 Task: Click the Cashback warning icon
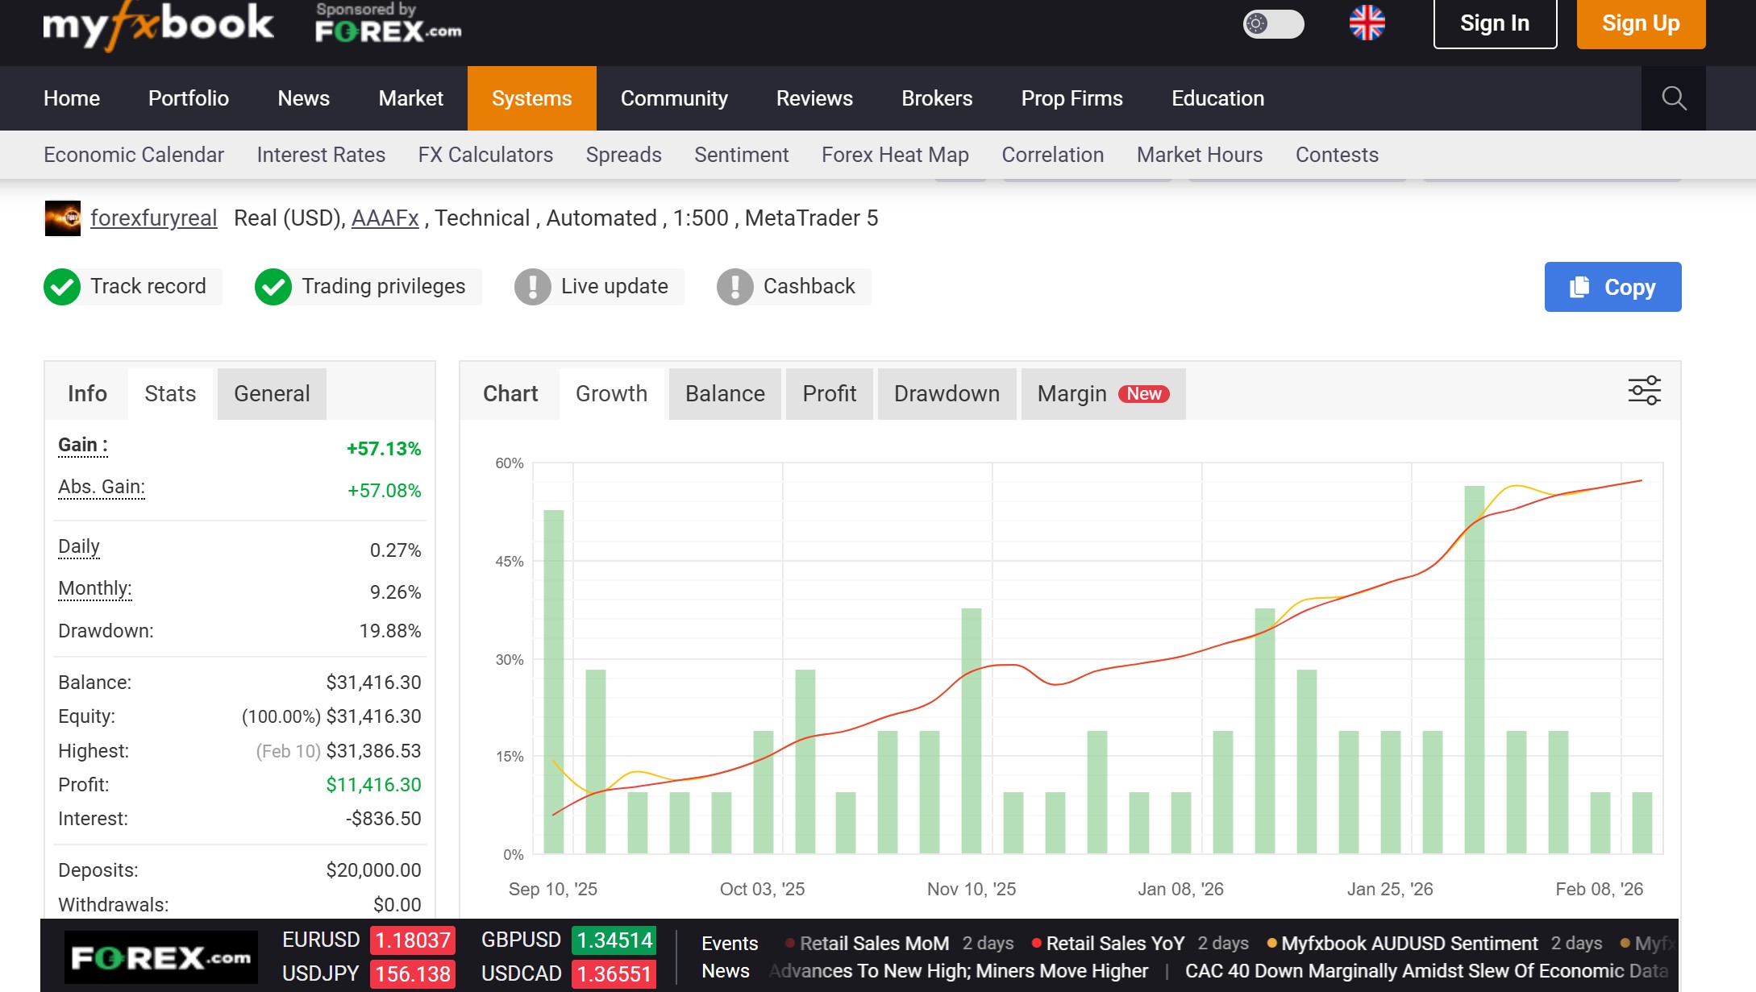tap(735, 287)
